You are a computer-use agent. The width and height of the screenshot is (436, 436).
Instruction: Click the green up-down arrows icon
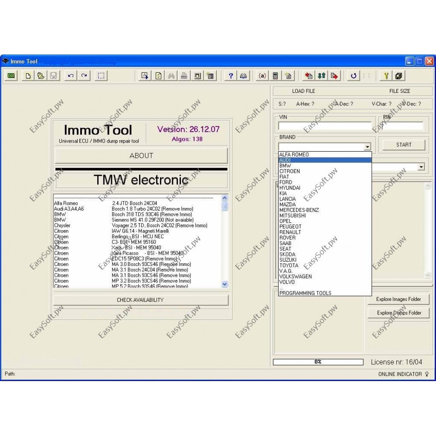pos(322,75)
